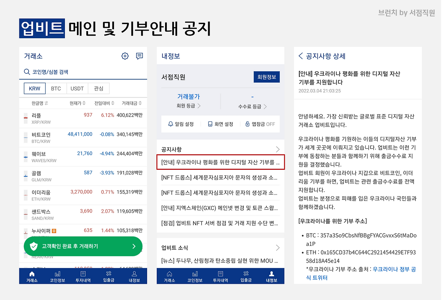Expand 회원 등급 details
This screenshot has height=300, width=442.
189,106
